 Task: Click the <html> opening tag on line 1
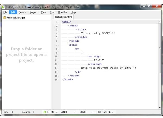pos(67,22)
